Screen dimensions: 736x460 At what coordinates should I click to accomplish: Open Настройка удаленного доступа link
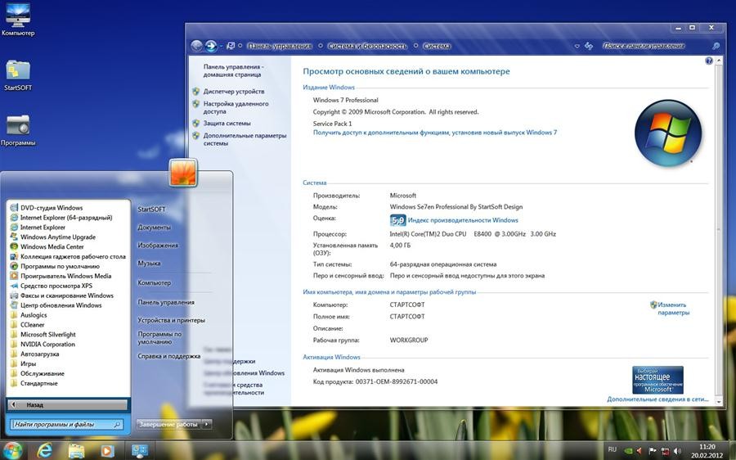236,107
